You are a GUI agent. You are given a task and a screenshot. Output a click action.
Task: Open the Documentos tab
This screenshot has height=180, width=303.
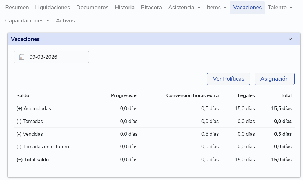pos(92,8)
